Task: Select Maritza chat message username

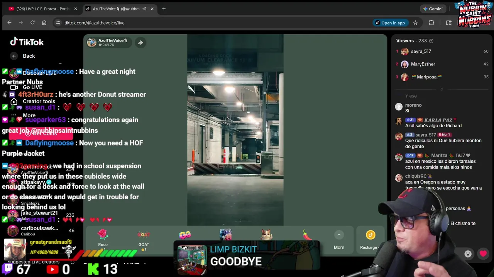Action: (439, 155)
